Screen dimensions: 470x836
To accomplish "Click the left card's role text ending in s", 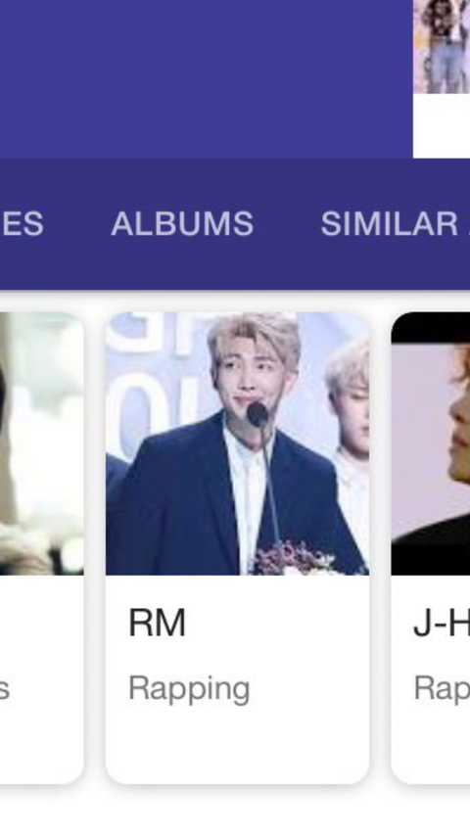I will 4,689.
